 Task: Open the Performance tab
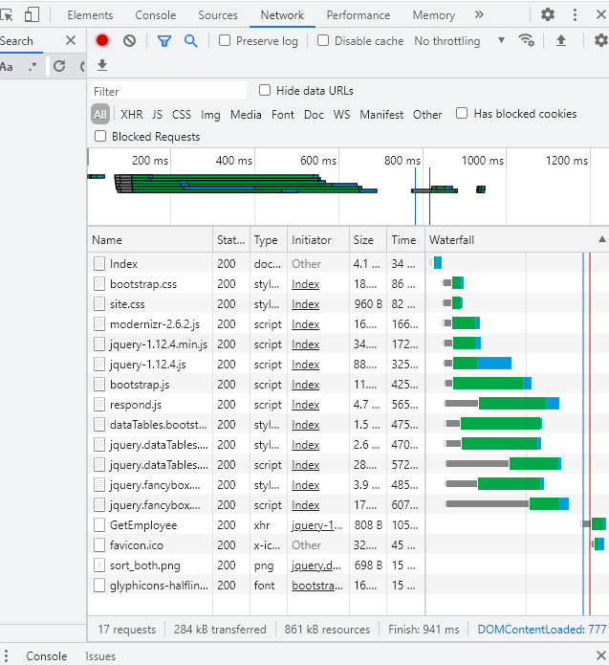point(358,15)
